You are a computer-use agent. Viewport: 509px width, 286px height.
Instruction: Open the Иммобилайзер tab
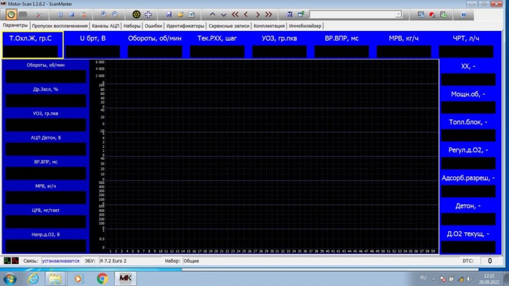tap(305, 26)
